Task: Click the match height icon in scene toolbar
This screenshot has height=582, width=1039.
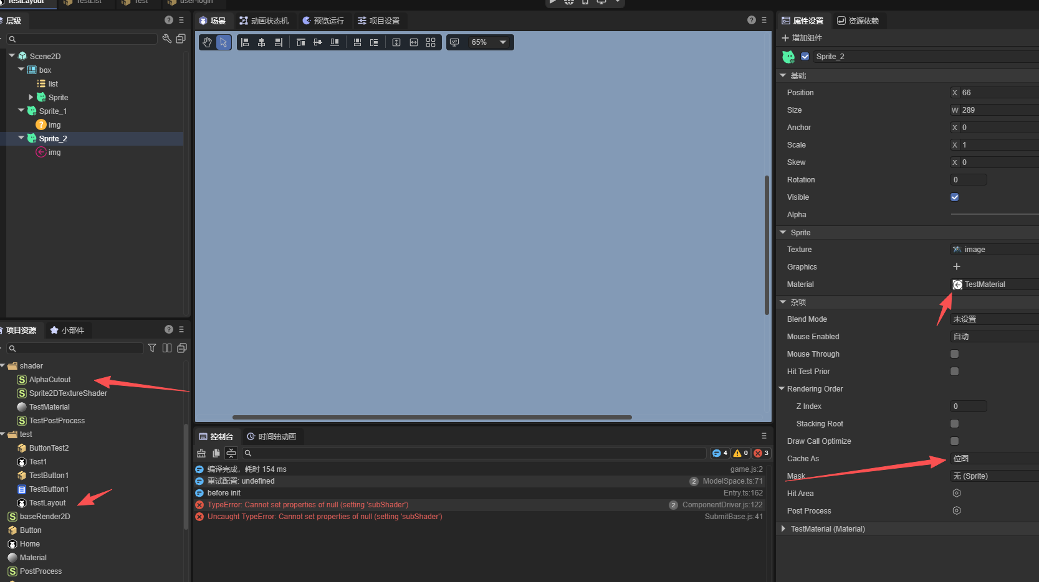Action: click(x=396, y=42)
